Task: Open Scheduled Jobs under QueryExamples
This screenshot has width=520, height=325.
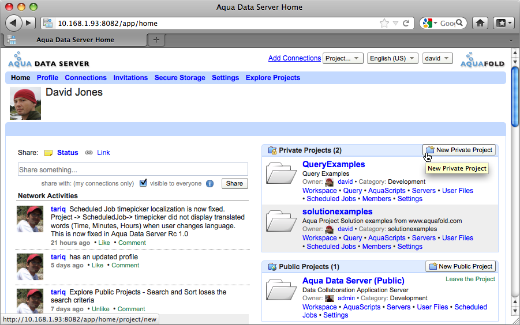Action: (x=331, y=199)
